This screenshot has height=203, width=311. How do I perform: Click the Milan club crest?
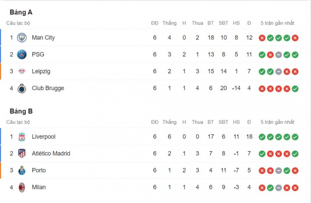tap(22, 187)
